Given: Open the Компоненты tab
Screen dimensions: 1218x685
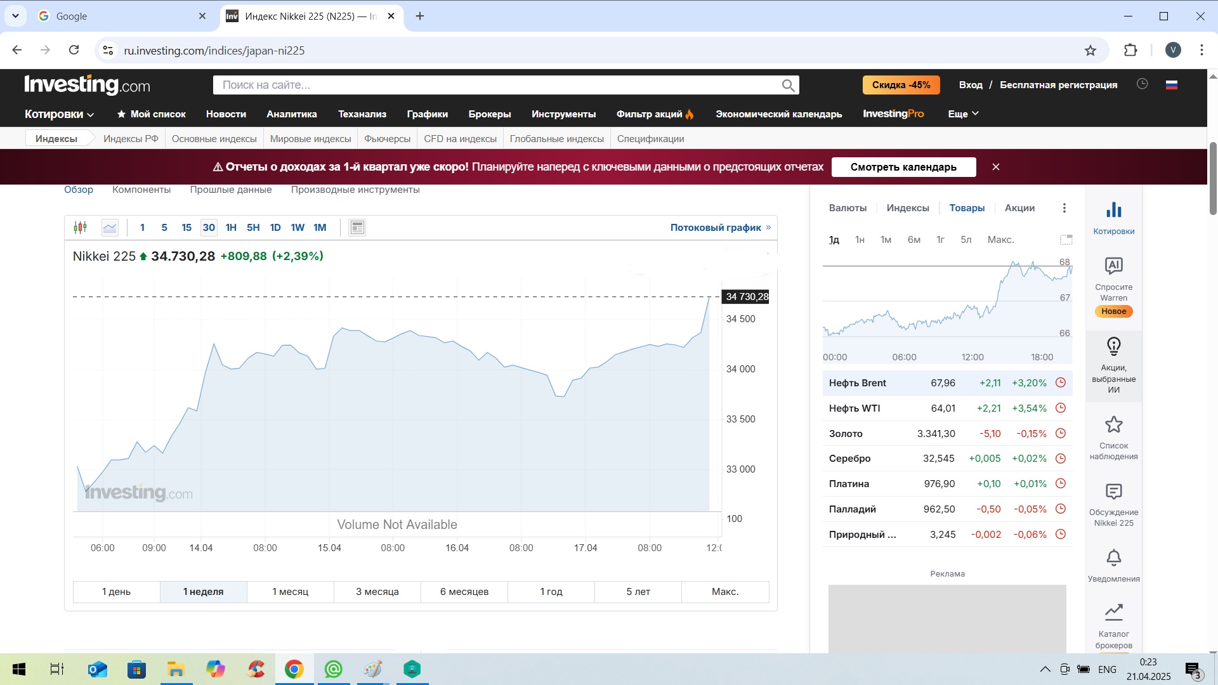Looking at the screenshot, I should 141,190.
